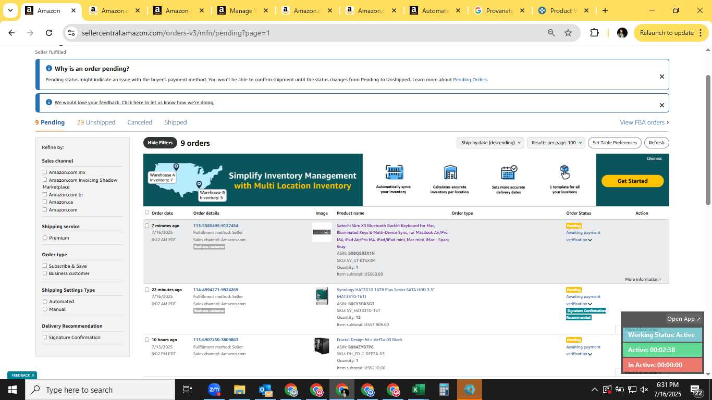Screen dimensions: 712x400
Task: Dismiss the feedback banner with its X
Action: click(x=662, y=105)
